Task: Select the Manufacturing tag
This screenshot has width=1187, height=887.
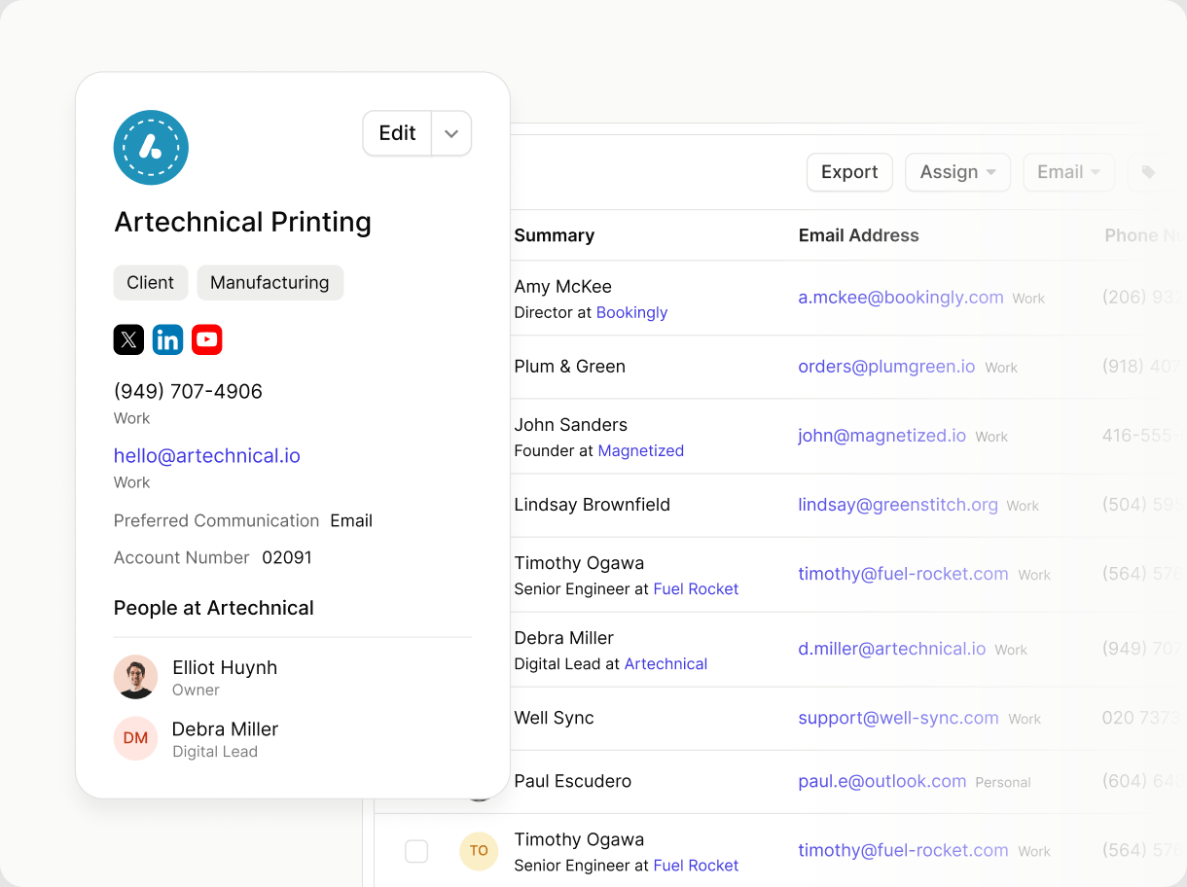Action: [270, 283]
